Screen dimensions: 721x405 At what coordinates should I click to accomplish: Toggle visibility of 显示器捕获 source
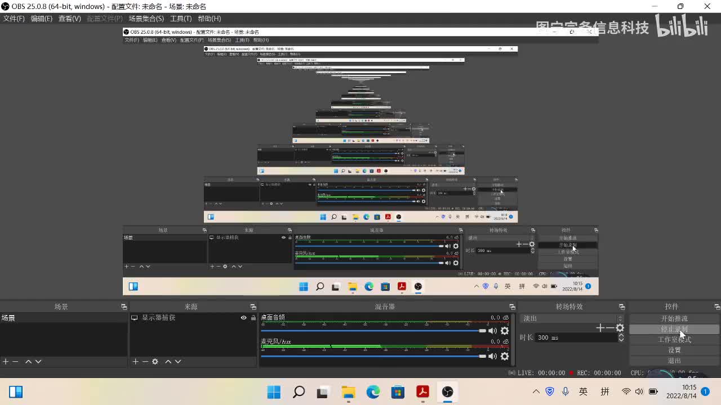pos(244,318)
